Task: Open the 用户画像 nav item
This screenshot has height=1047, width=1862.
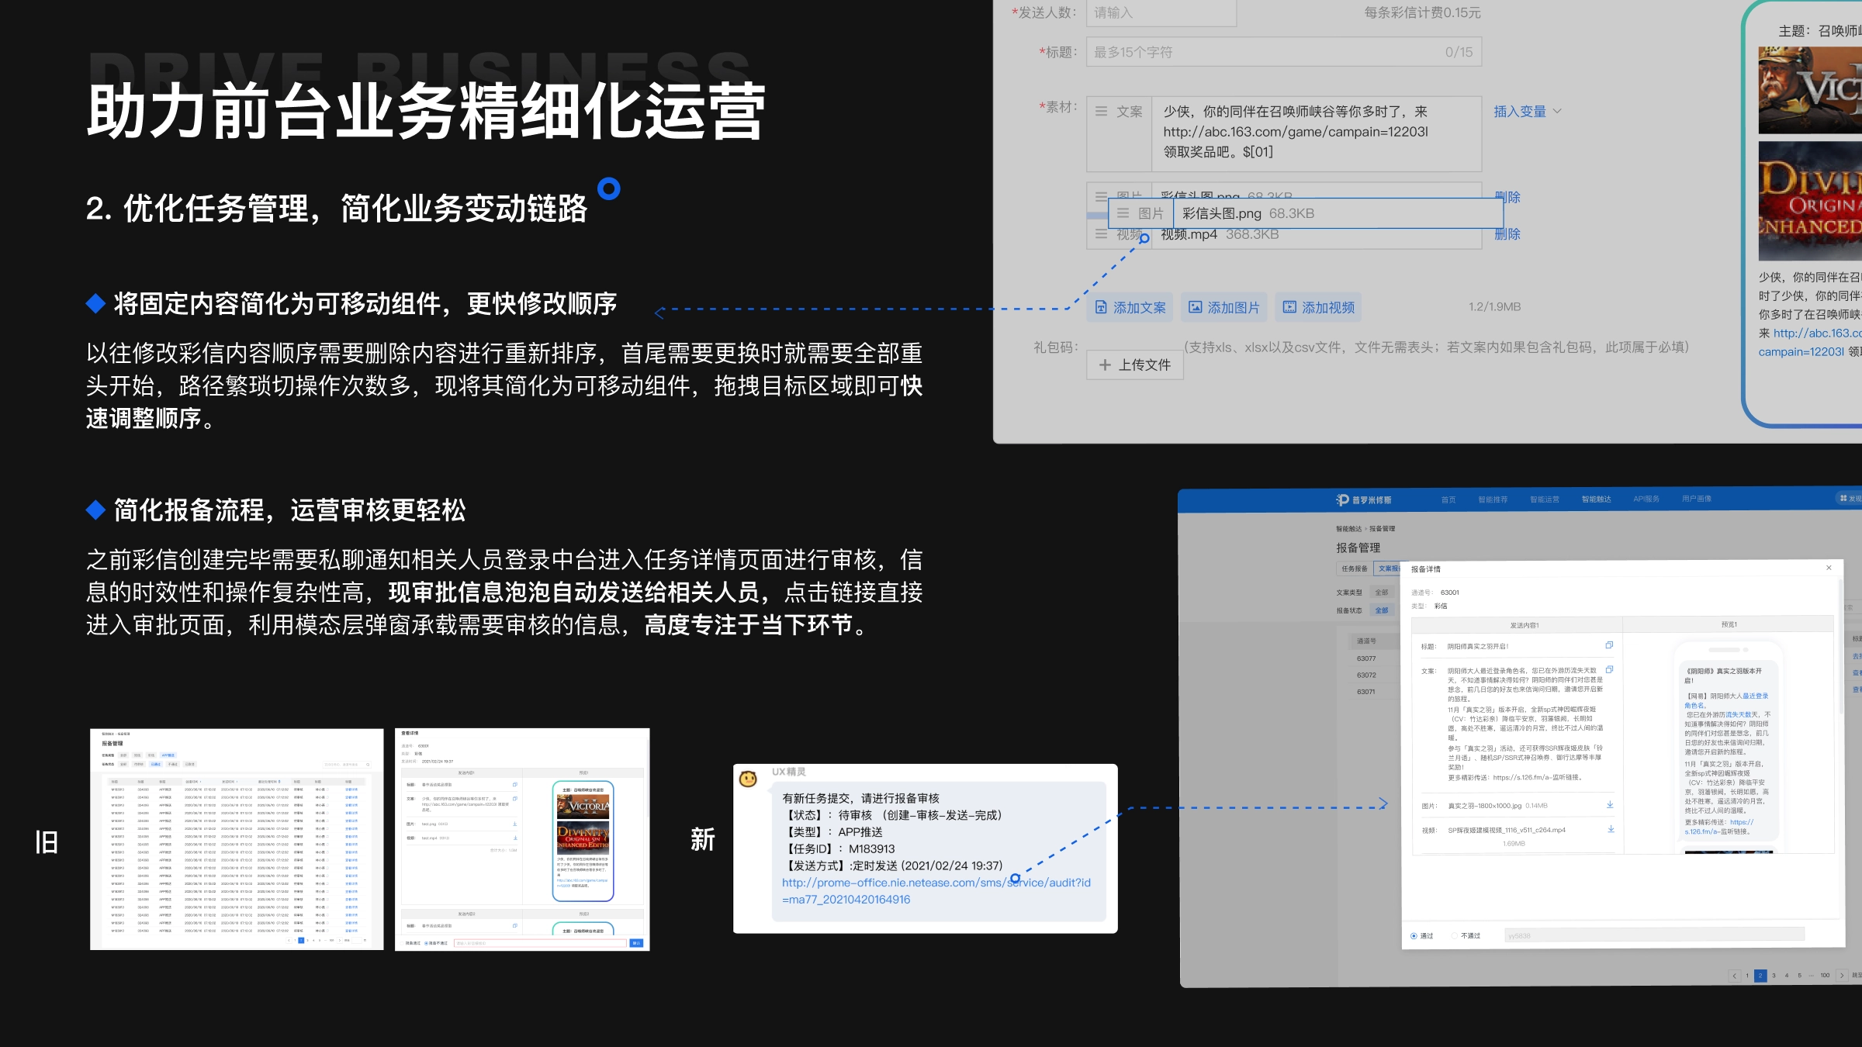Action: coord(1697,499)
